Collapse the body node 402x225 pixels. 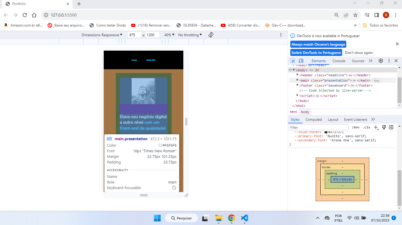pyautogui.click(x=294, y=70)
